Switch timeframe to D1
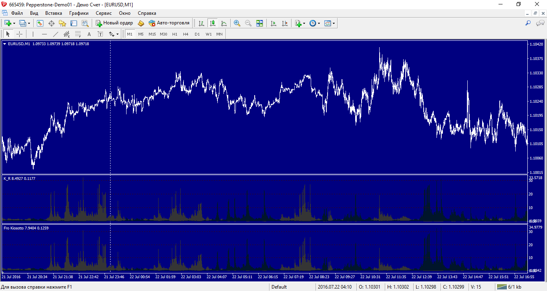The height and width of the screenshot is (291, 547). [x=197, y=34]
